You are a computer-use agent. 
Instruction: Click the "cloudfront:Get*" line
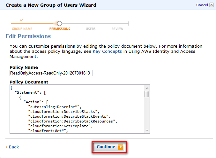pyautogui.click(x=48, y=131)
